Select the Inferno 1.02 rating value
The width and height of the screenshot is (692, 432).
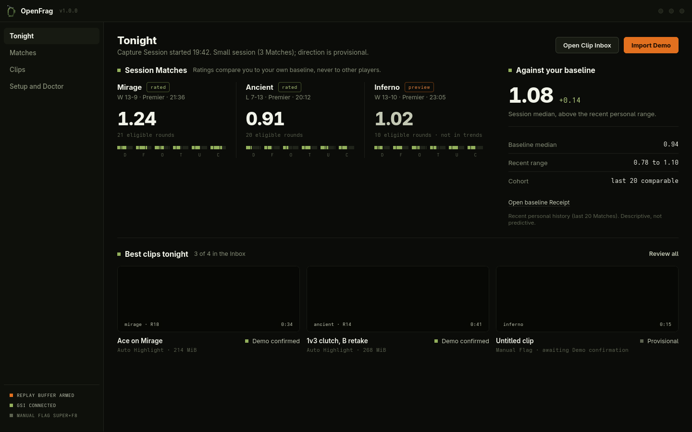click(x=394, y=119)
